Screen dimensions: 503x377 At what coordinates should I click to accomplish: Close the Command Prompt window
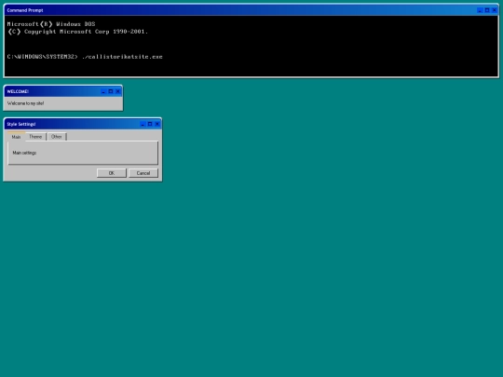point(495,10)
